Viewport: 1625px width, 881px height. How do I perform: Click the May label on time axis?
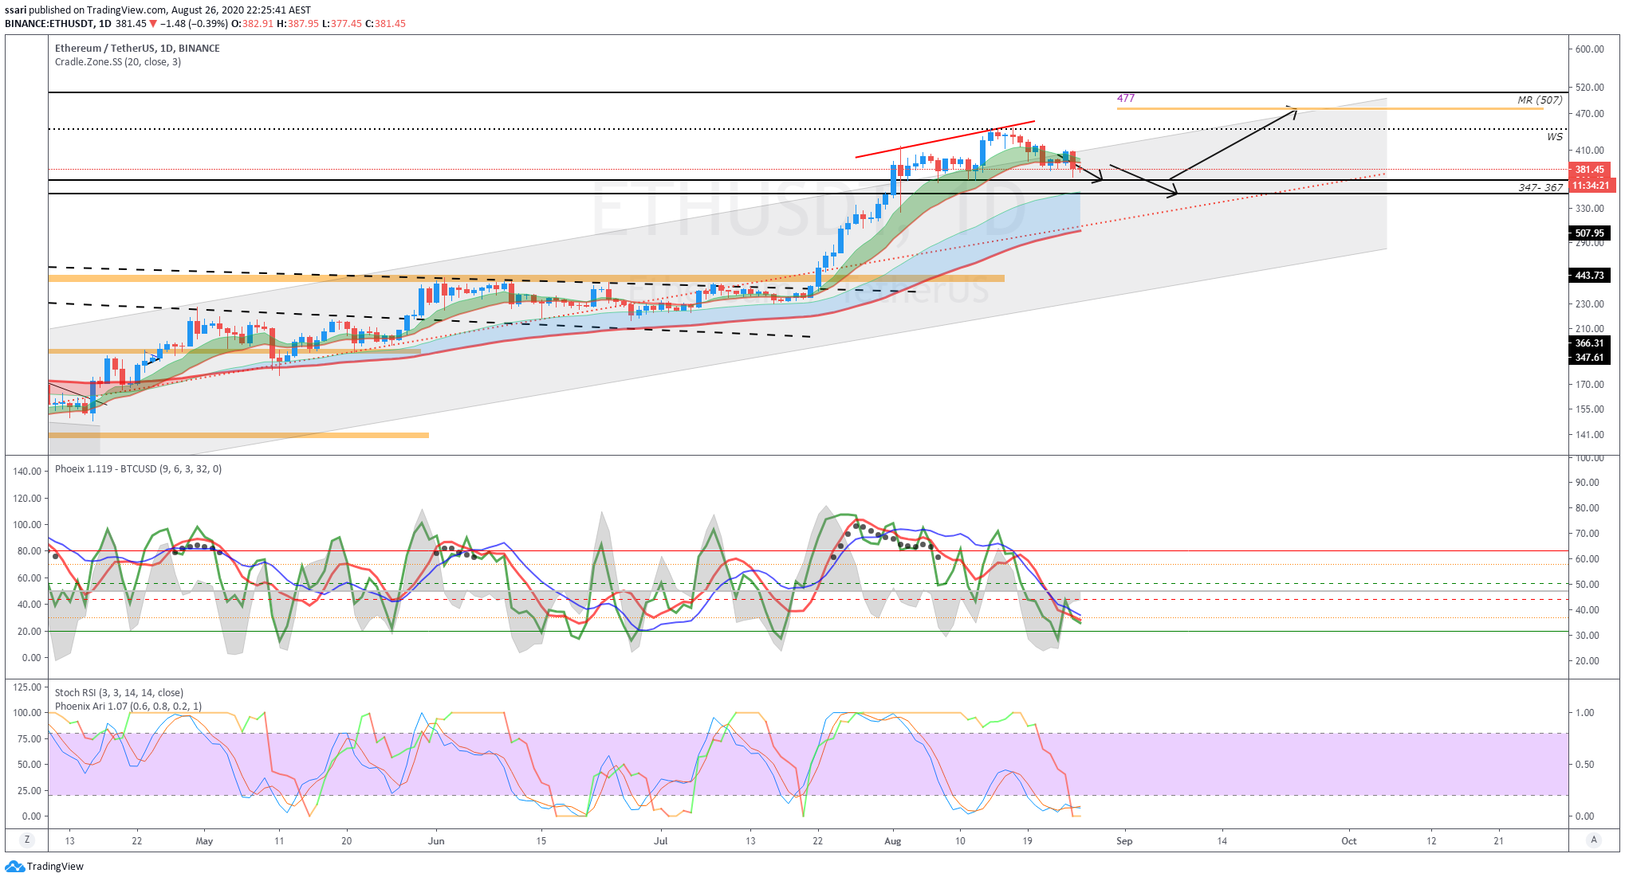pos(204,840)
